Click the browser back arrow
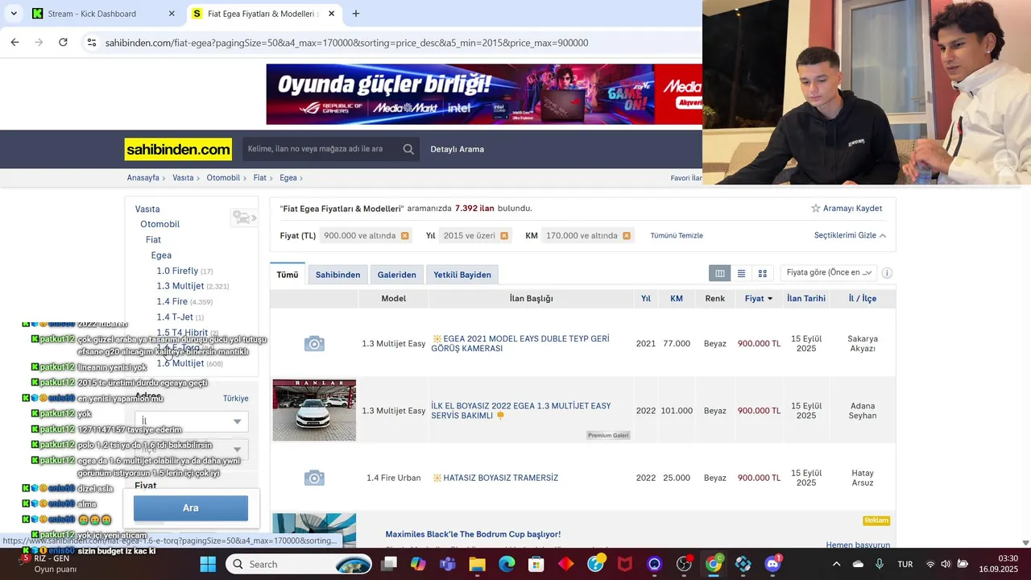 pyautogui.click(x=14, y=43)
